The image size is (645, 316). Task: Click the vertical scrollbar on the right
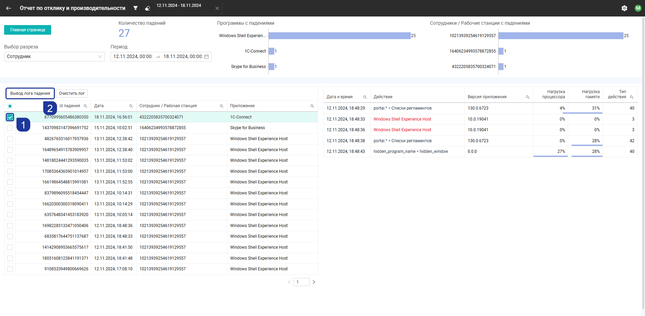coord(643,163)
